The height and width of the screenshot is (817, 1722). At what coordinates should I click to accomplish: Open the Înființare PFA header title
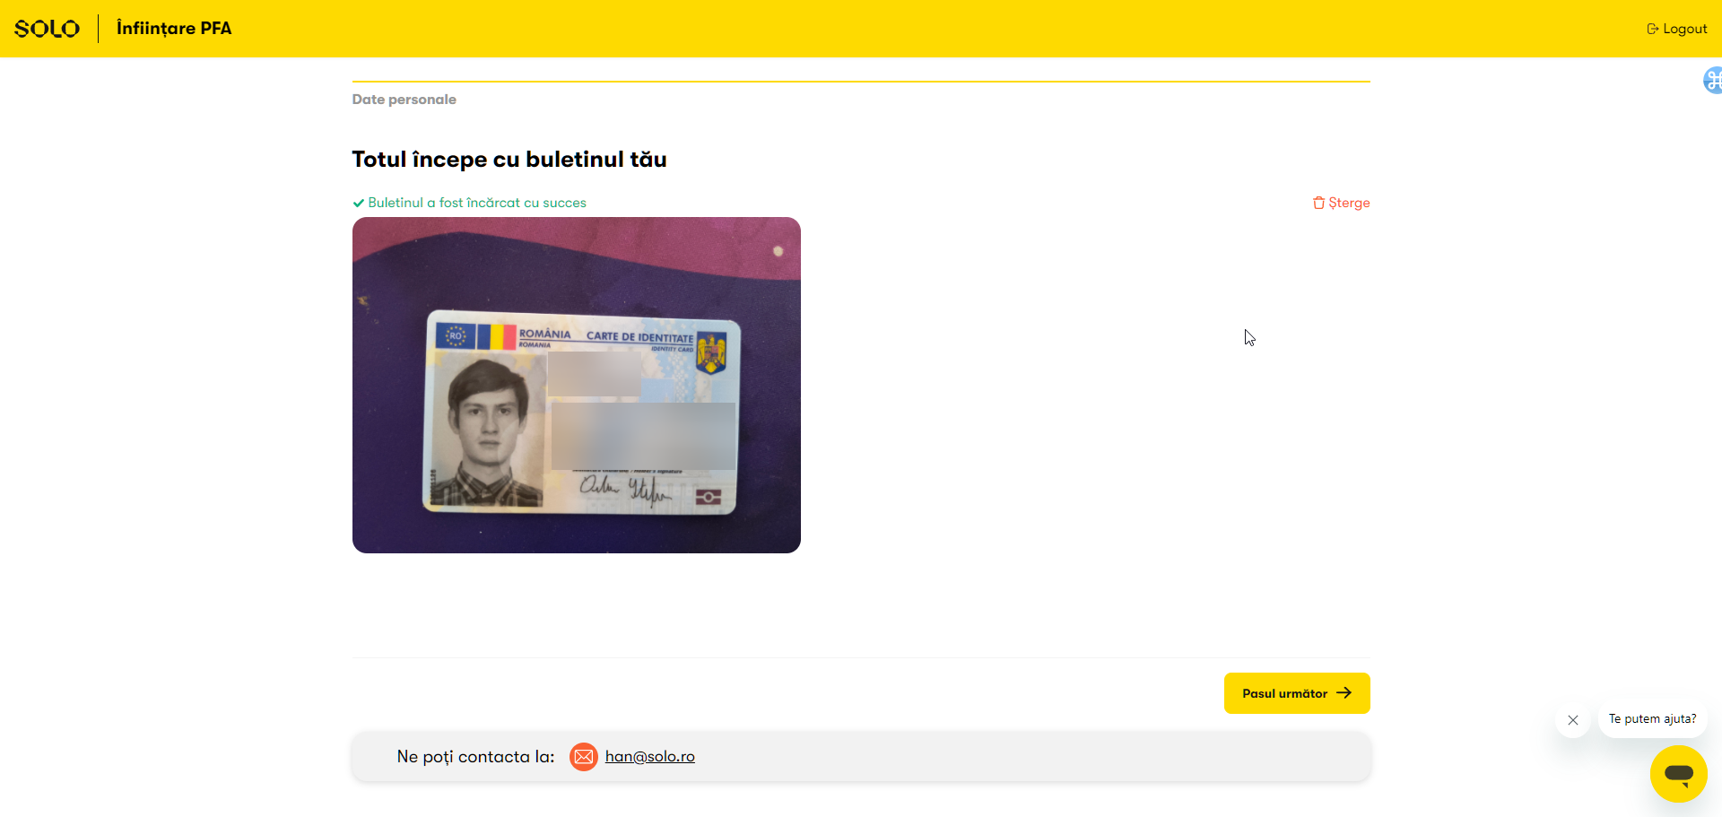point(174,29)
